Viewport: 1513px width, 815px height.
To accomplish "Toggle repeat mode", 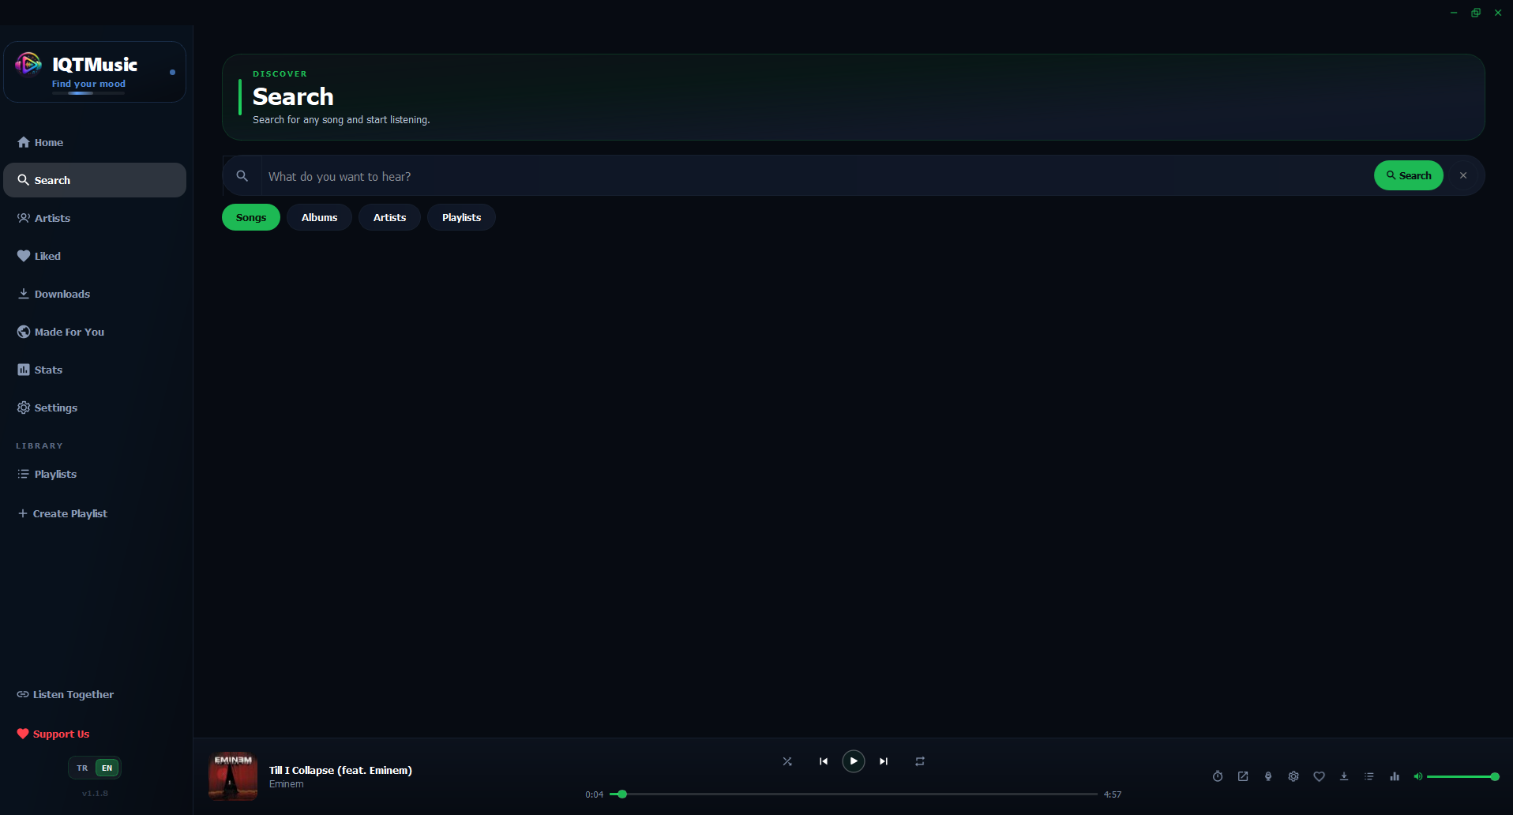I will coord(920,761).
